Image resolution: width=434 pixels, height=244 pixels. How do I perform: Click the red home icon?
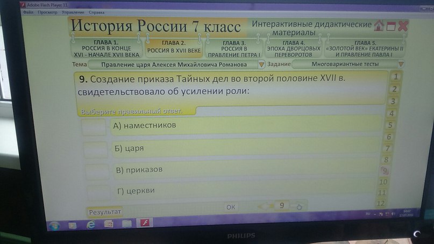click(x=379, y=25)
